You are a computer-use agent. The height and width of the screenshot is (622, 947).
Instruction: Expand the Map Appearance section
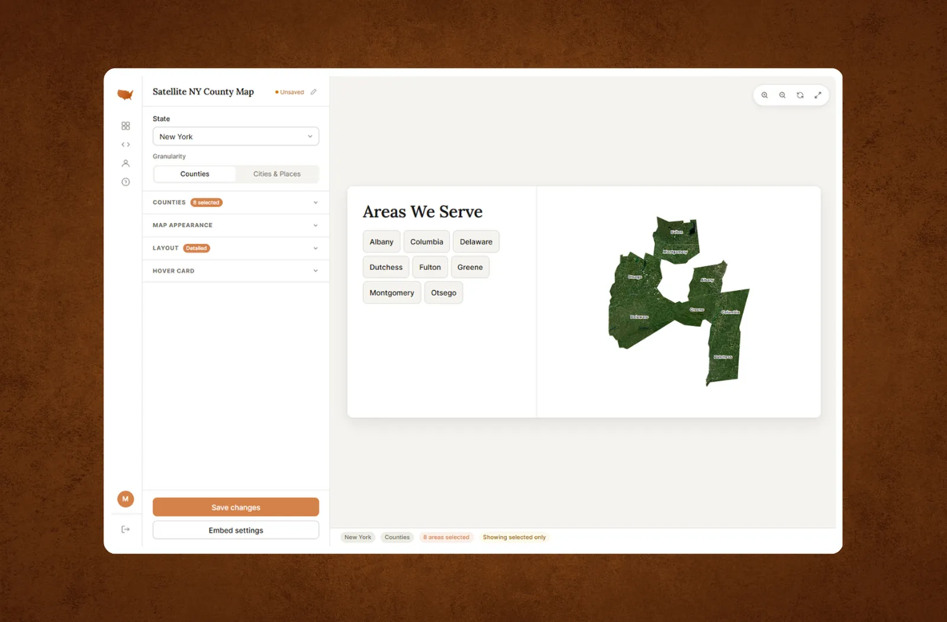point(236,225)
